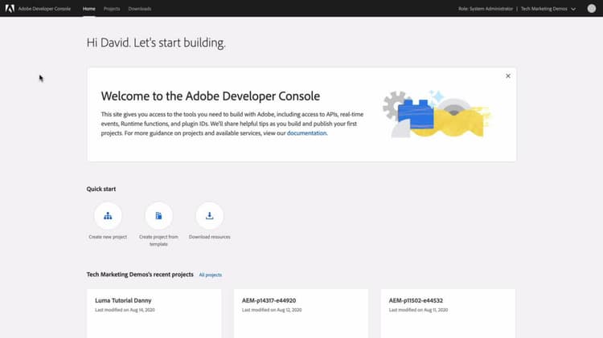Click the Download resources icon

tap(210, 216)
